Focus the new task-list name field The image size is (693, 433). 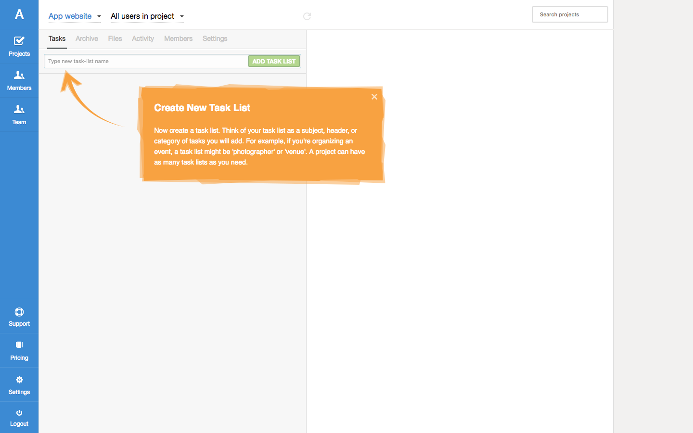[146, 61]
